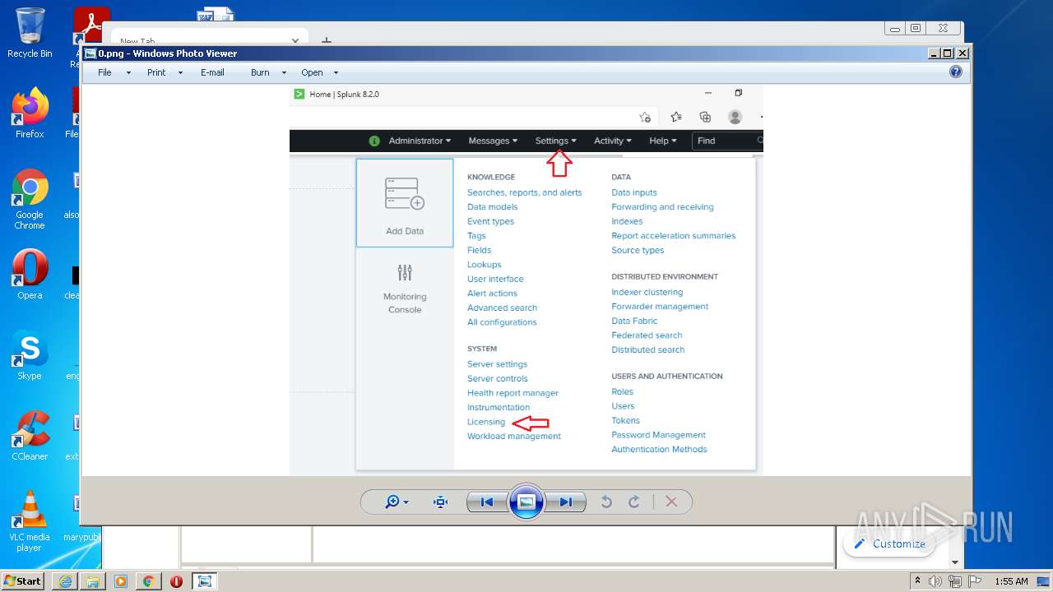Image resolution: width=1053 pixels, height=592 pixels.
Task: Click 'Workload management' in the displayed image
Action: click(514, 437)
